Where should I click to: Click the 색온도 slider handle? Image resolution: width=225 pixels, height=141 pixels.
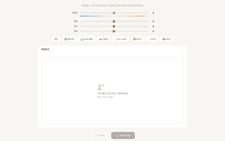pos(114,13)
